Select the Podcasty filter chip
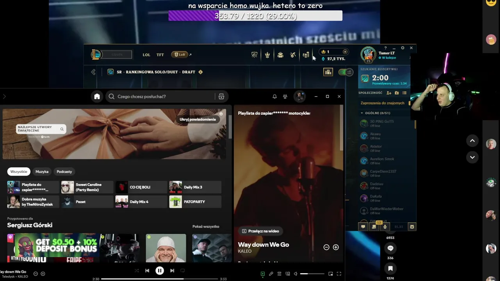This screenshot has width=500, height=281. click(64, 171)
